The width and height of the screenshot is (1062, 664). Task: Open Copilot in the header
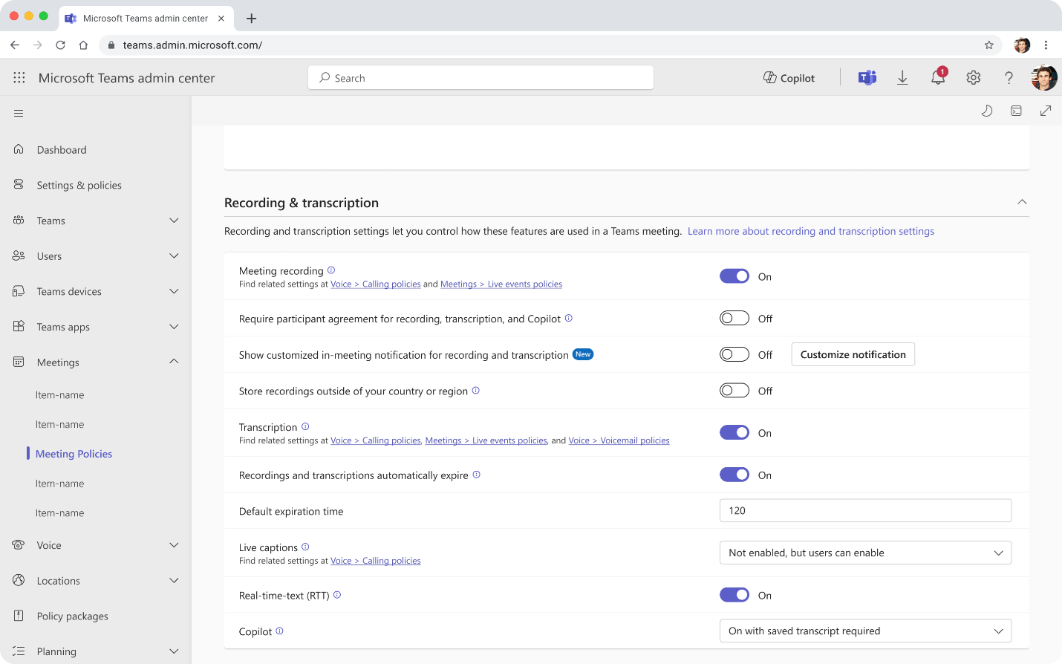pos(789,78)
